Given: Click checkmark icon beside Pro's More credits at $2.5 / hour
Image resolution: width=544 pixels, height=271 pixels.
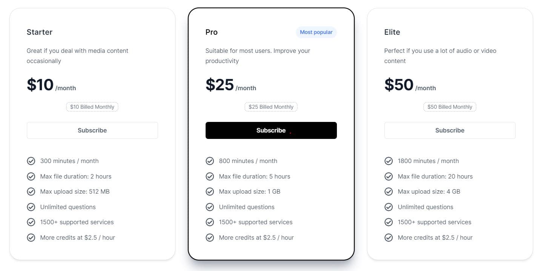Looking at the screenshot, I should coord(210,238).
